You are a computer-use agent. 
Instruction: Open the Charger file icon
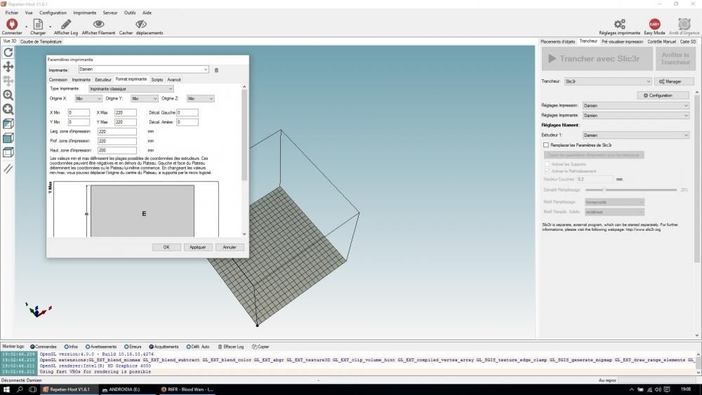point(38,24)
